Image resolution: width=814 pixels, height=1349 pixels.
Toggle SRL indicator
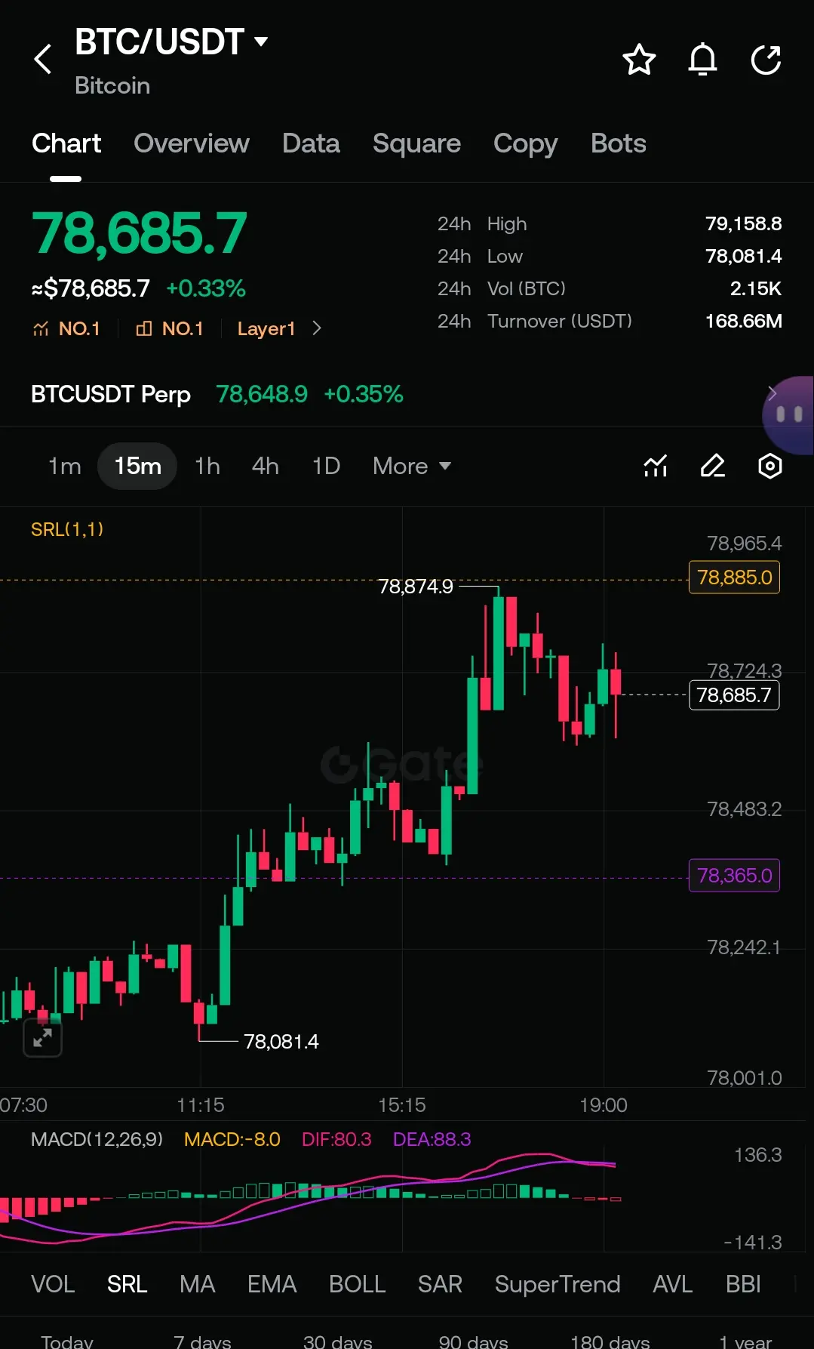(127, 1284)
